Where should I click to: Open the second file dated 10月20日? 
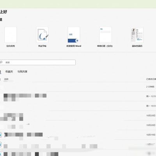coord(78,125)
